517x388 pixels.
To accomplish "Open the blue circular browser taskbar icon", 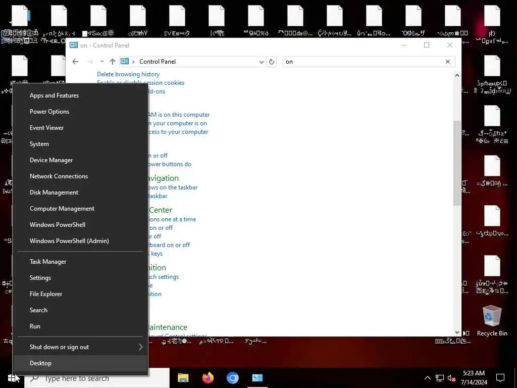I will point(232,378).
